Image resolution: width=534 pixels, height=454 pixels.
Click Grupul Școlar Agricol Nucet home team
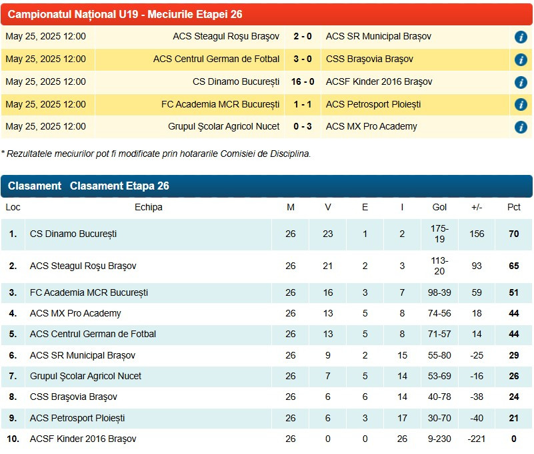pyautogui.click(x=223, y=127)
